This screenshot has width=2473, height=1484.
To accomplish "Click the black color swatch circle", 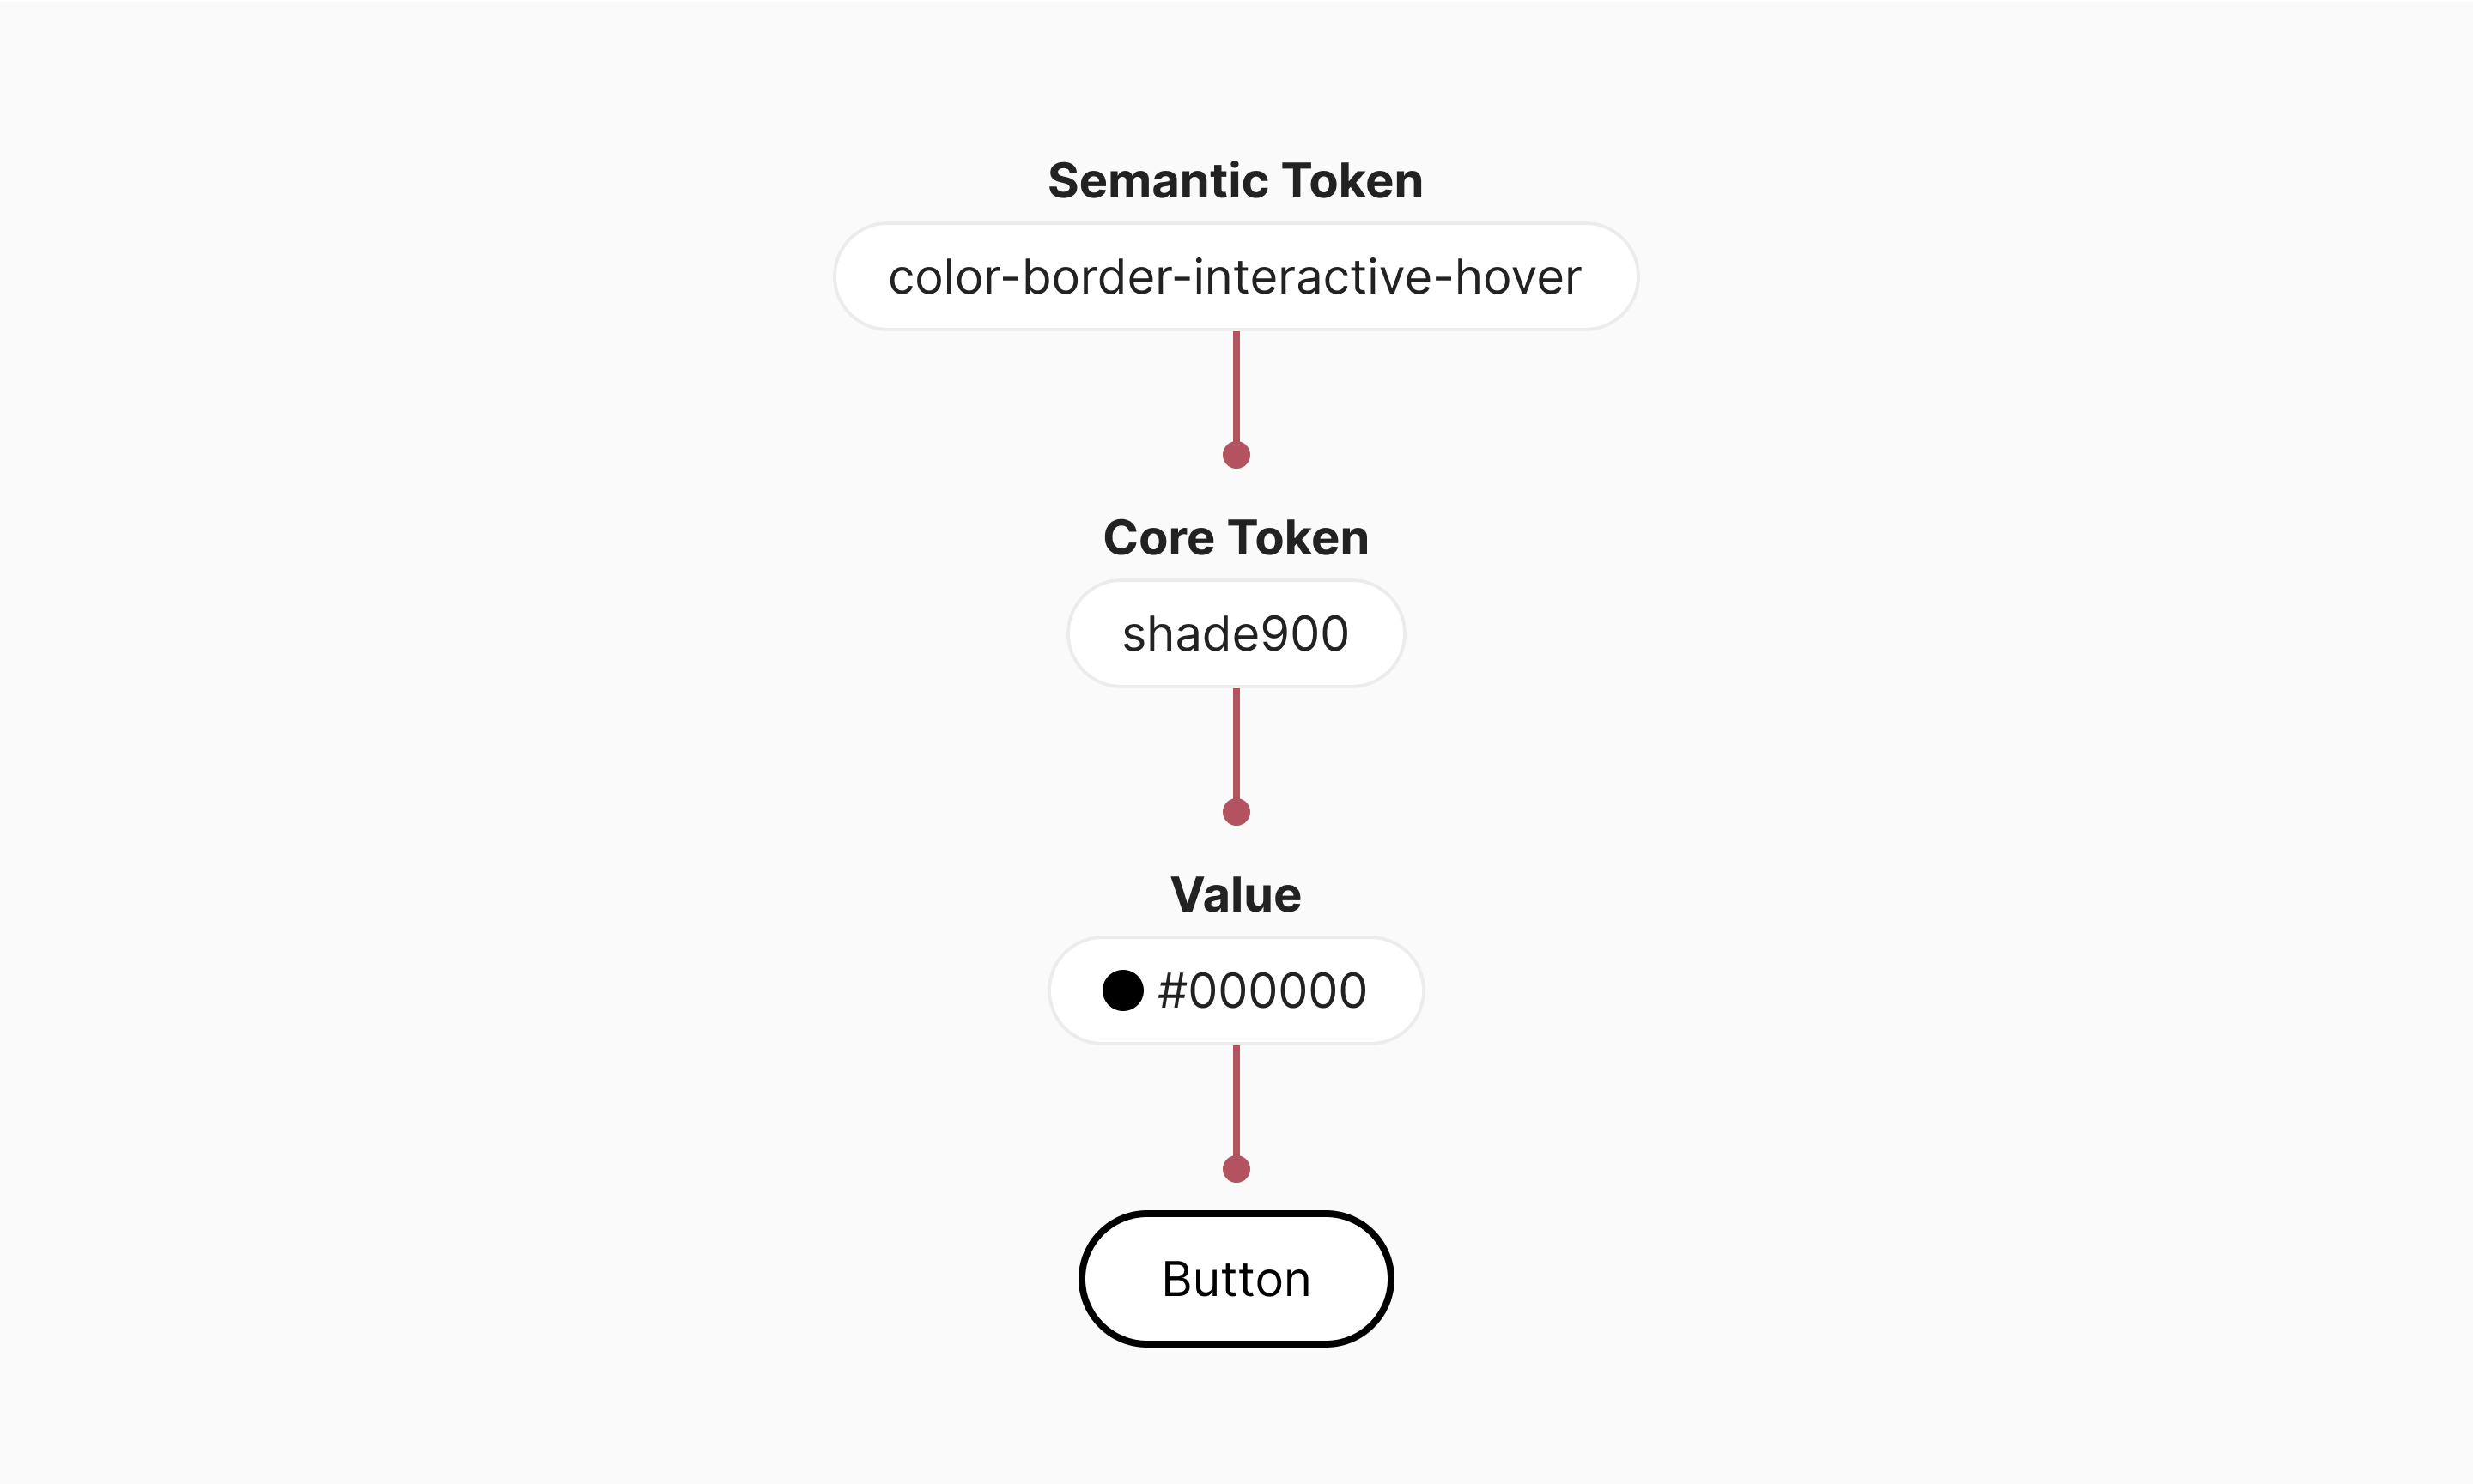I will 1122,991.
